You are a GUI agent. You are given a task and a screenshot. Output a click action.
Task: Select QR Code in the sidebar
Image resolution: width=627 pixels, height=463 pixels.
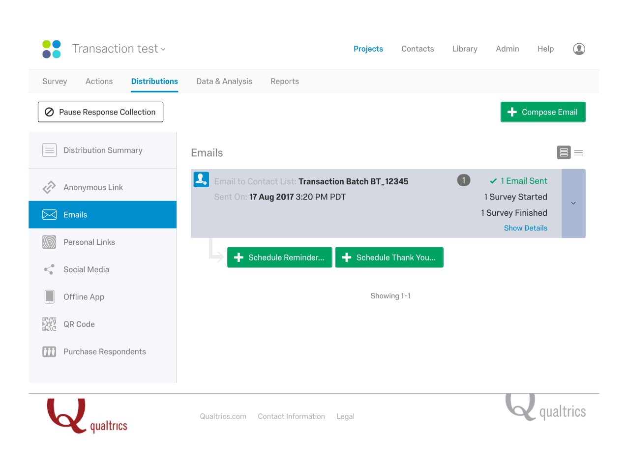[x=103, y=324]
